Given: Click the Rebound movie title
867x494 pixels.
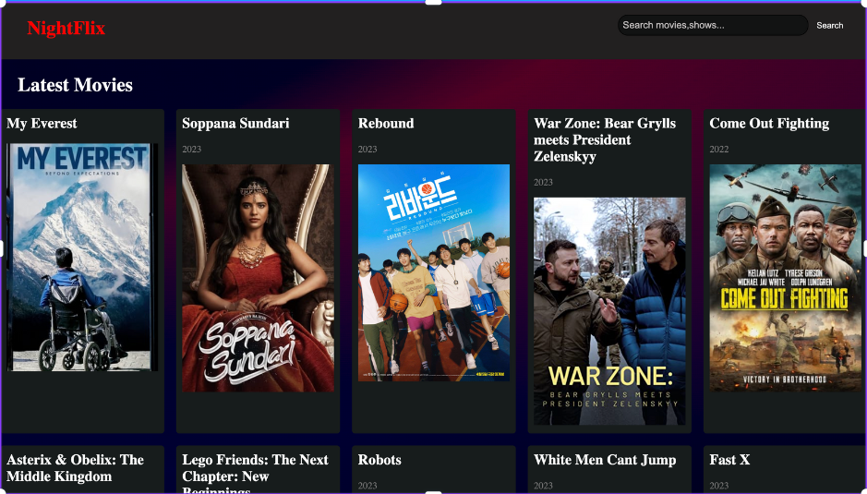Looking at the screenshot, I should point(386,124).
